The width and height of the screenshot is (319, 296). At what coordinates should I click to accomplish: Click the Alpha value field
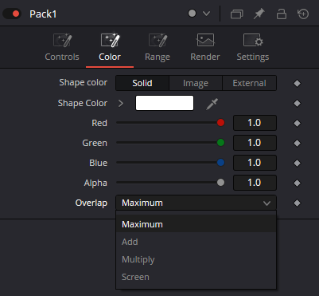(255, 183)
